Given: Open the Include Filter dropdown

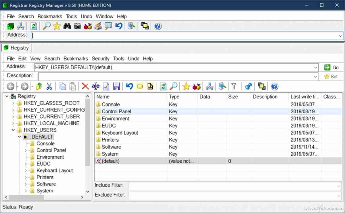Looking at the screenshot, I should point(338,186).
